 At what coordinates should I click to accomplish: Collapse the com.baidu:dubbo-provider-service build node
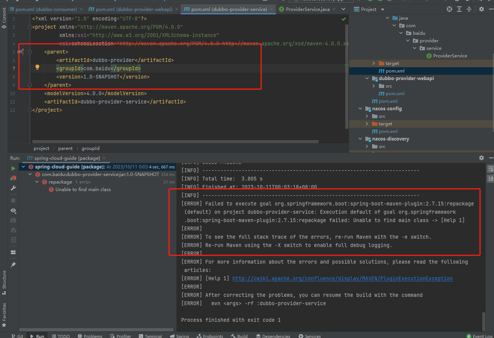30,174
